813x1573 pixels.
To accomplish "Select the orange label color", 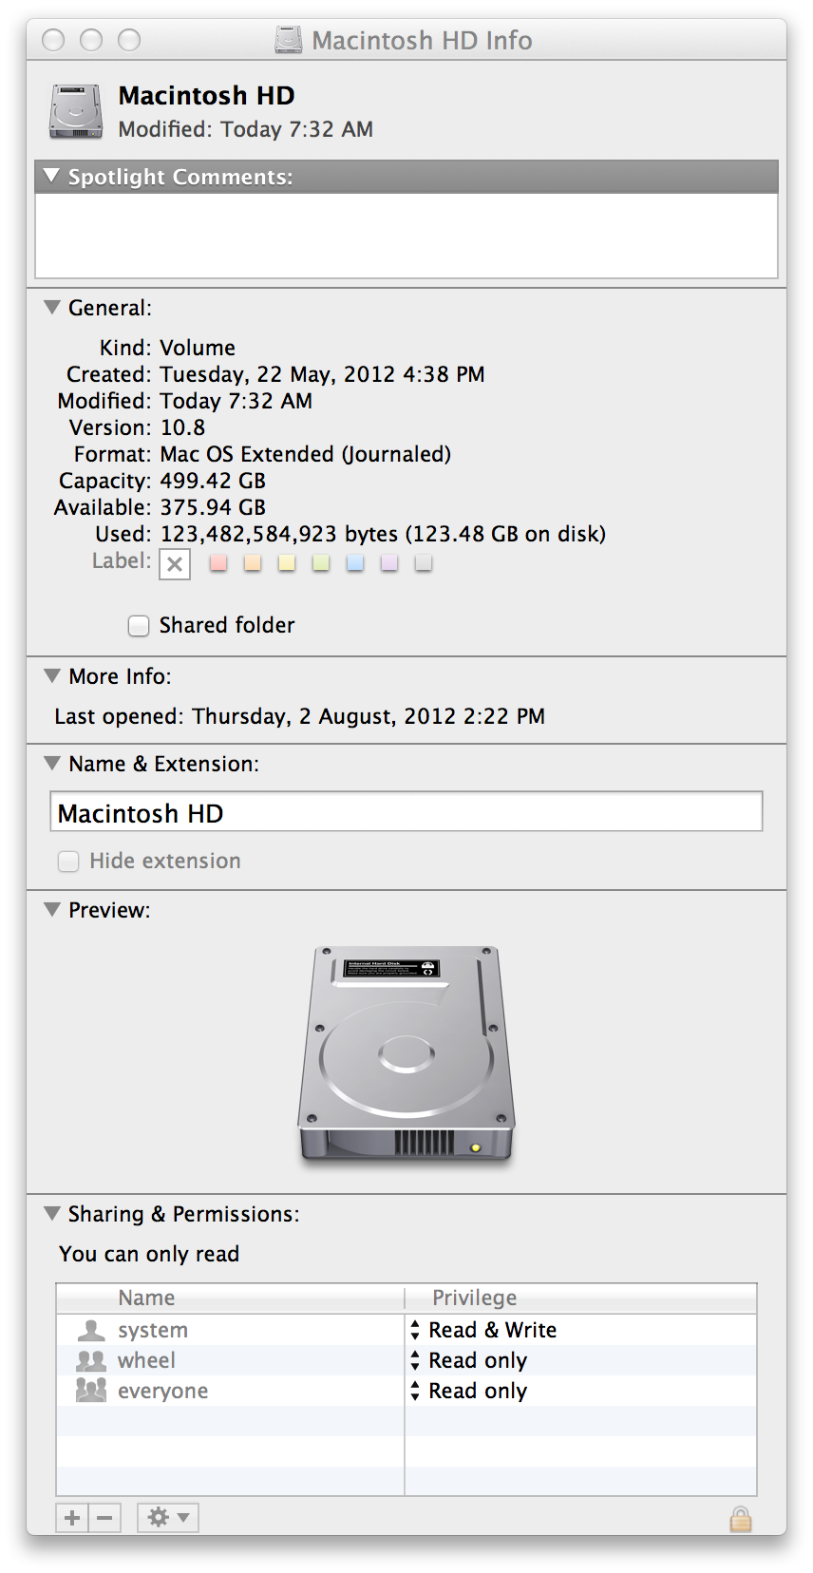I will (253, 562).
